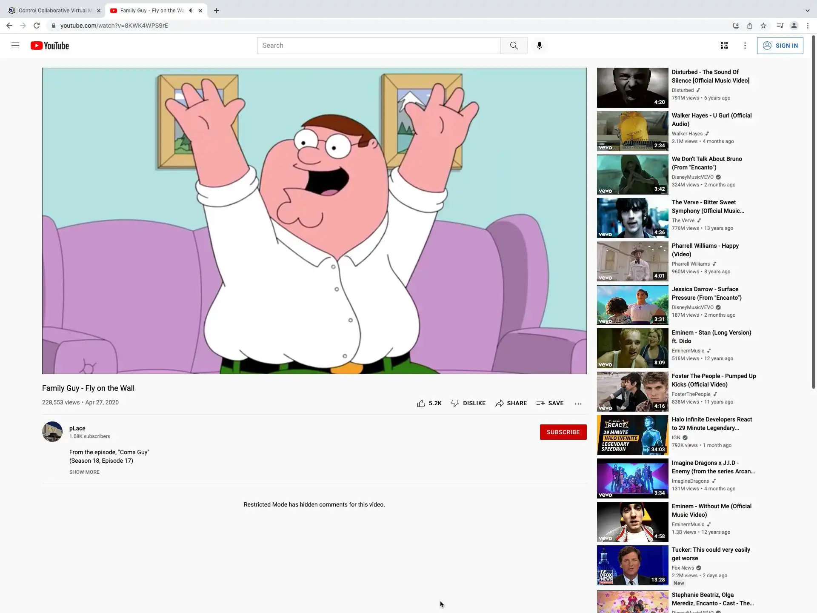
Task: Open the pLace channel name link
Action: [77, 428]
